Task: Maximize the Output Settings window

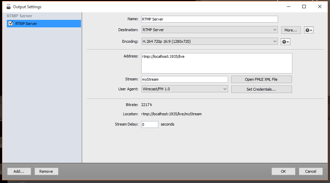Action: point(304,7)
